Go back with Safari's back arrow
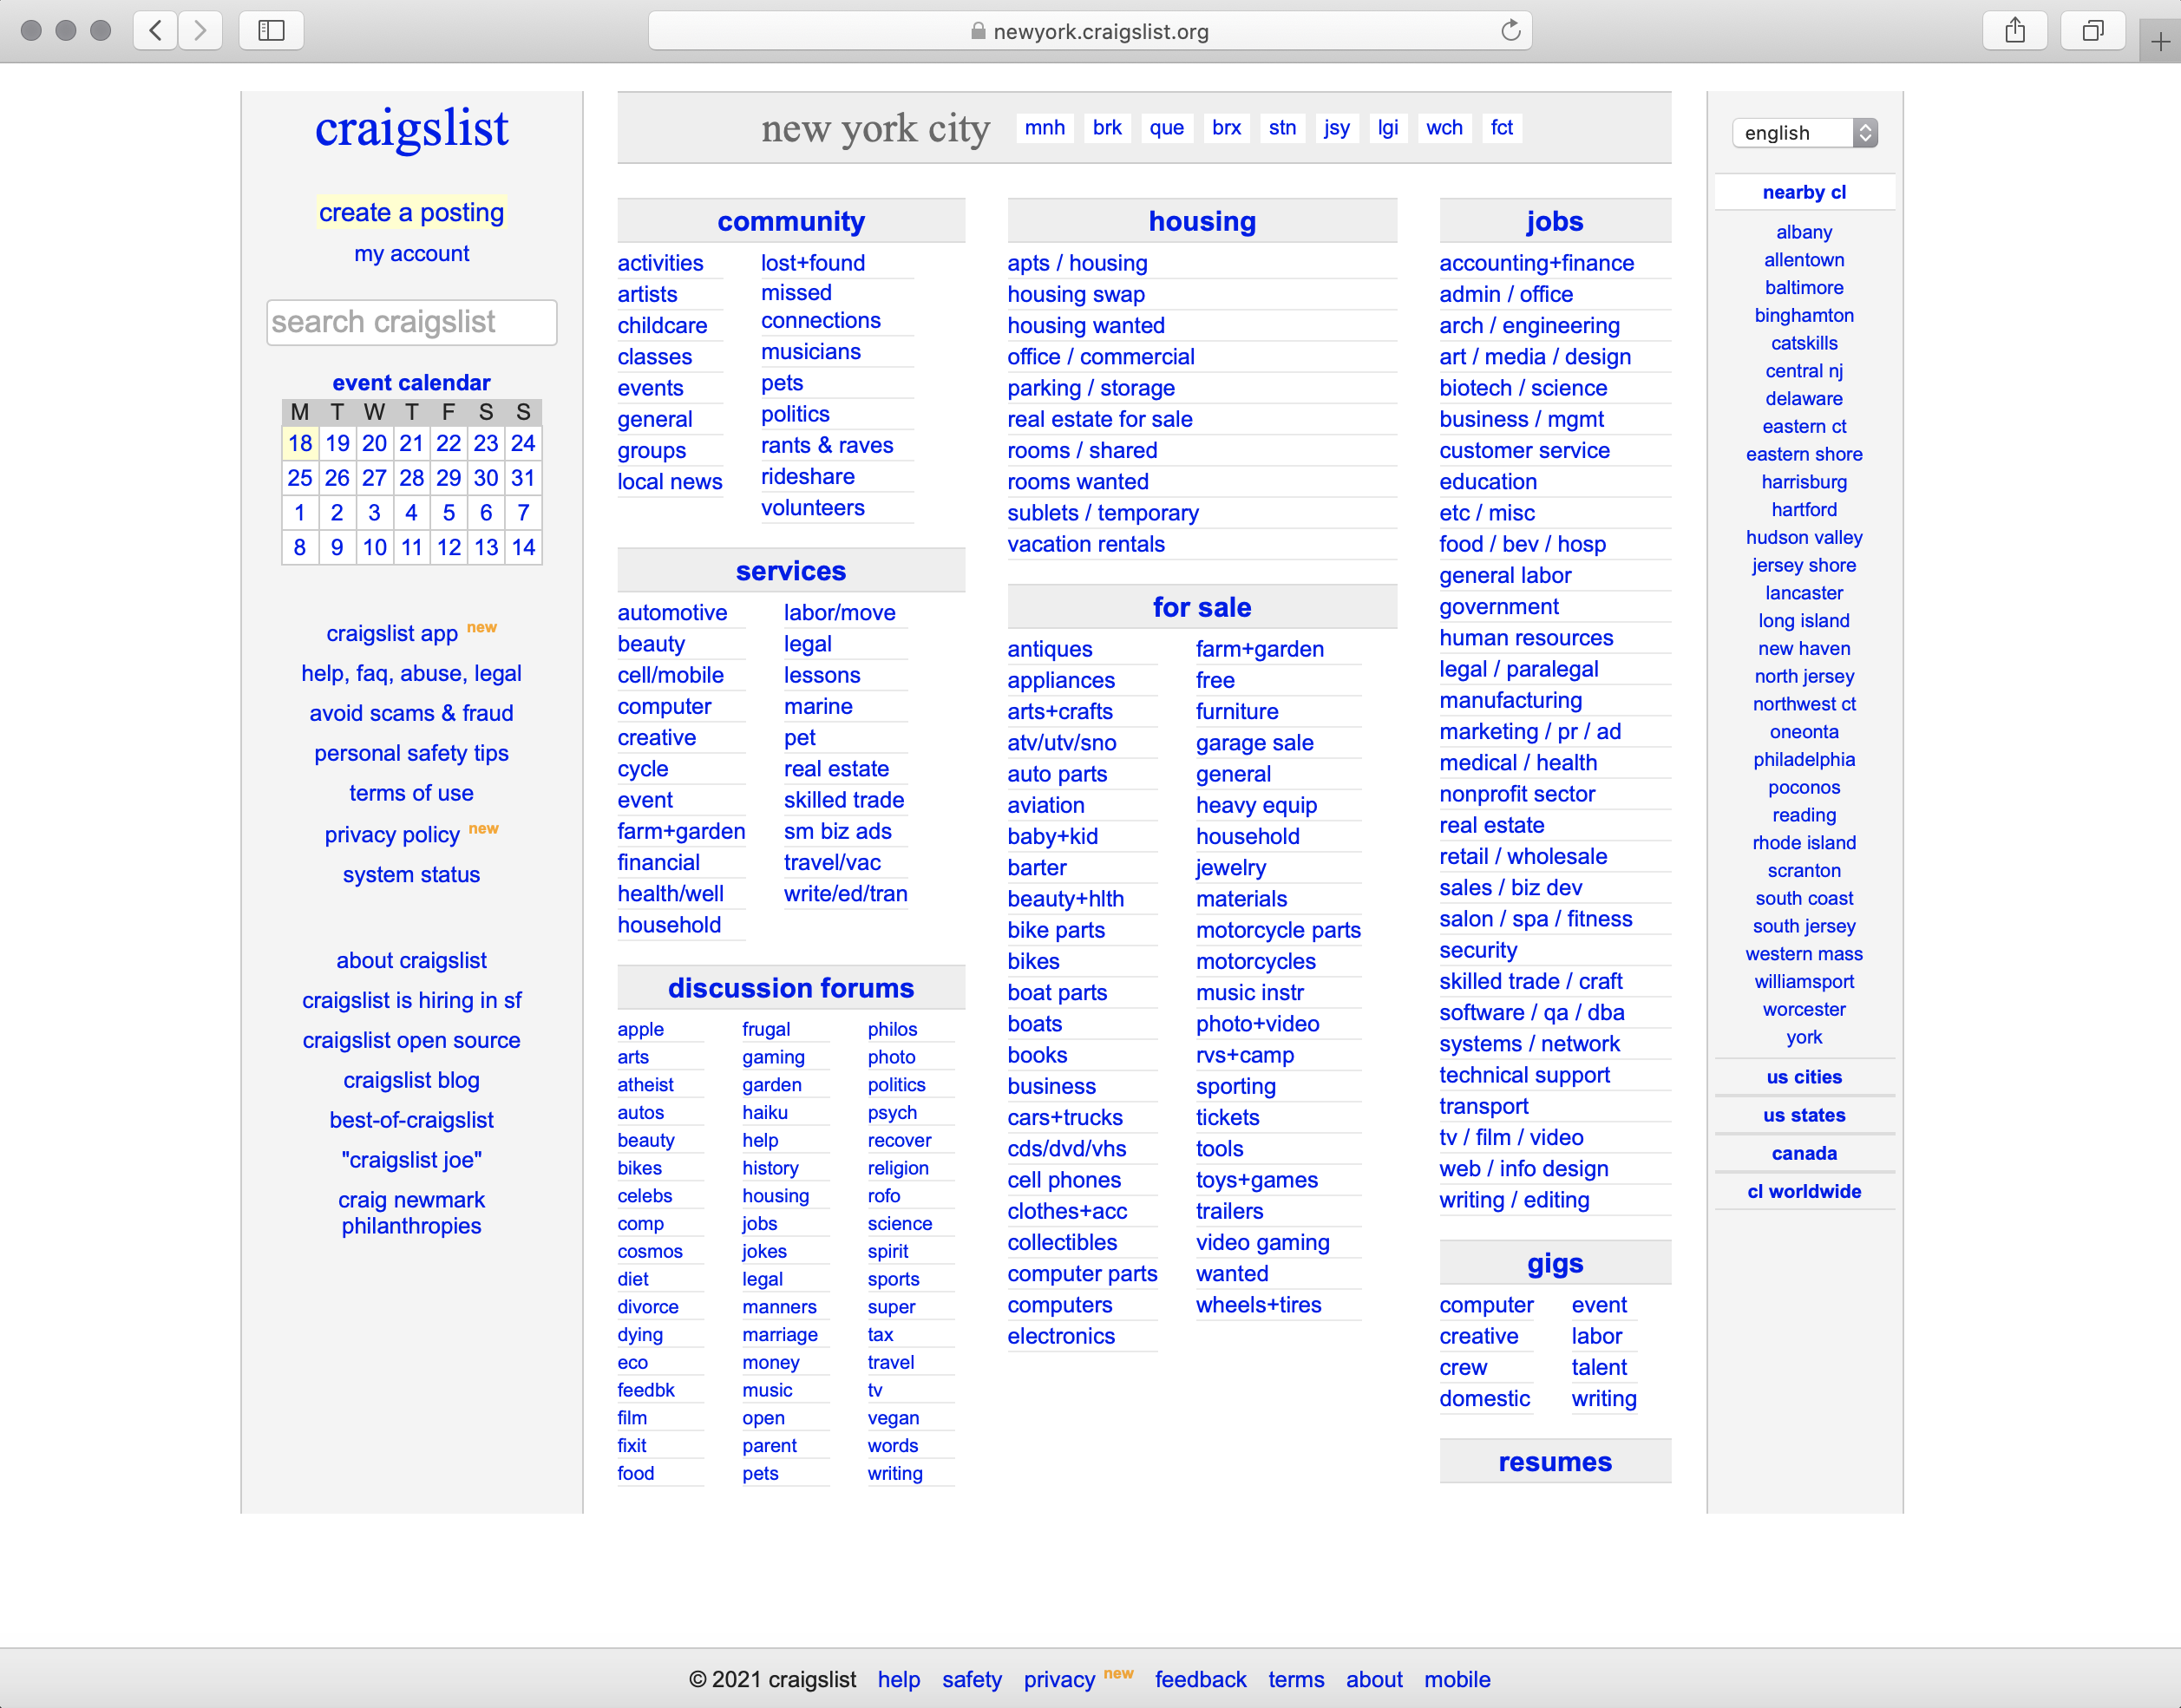 [156, 31]
